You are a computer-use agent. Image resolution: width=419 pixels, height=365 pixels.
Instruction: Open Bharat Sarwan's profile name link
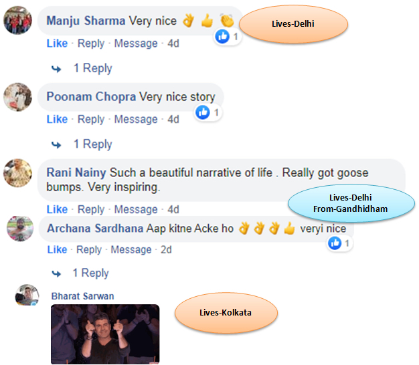pos(82,296)
